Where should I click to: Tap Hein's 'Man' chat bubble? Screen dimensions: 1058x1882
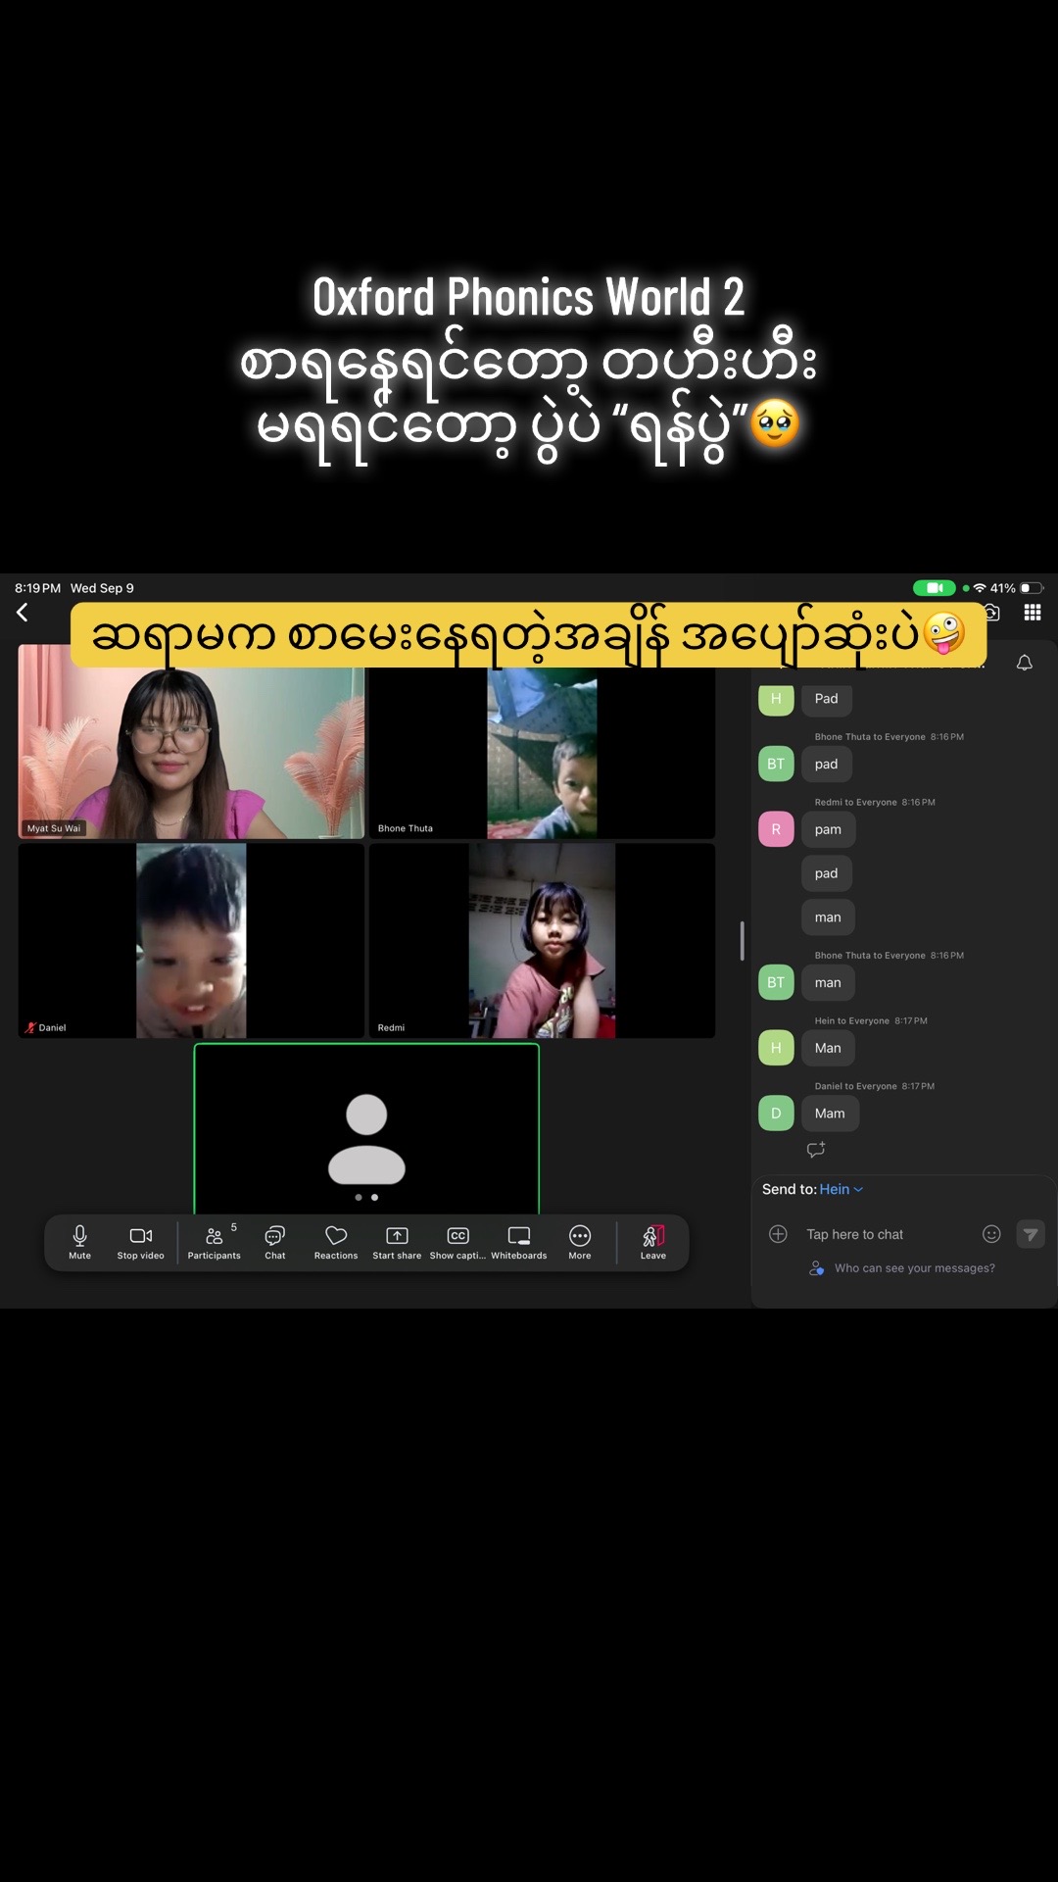(x=828, y=1048)
